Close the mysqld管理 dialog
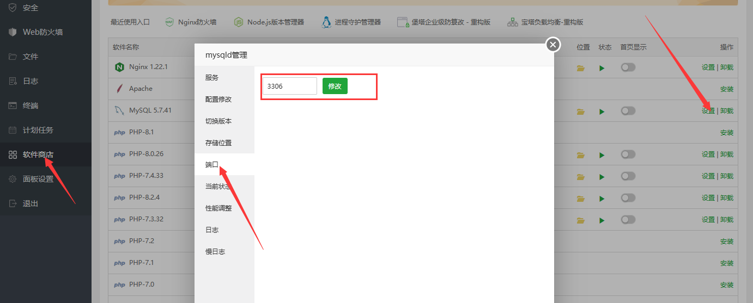 pos(553,45)
